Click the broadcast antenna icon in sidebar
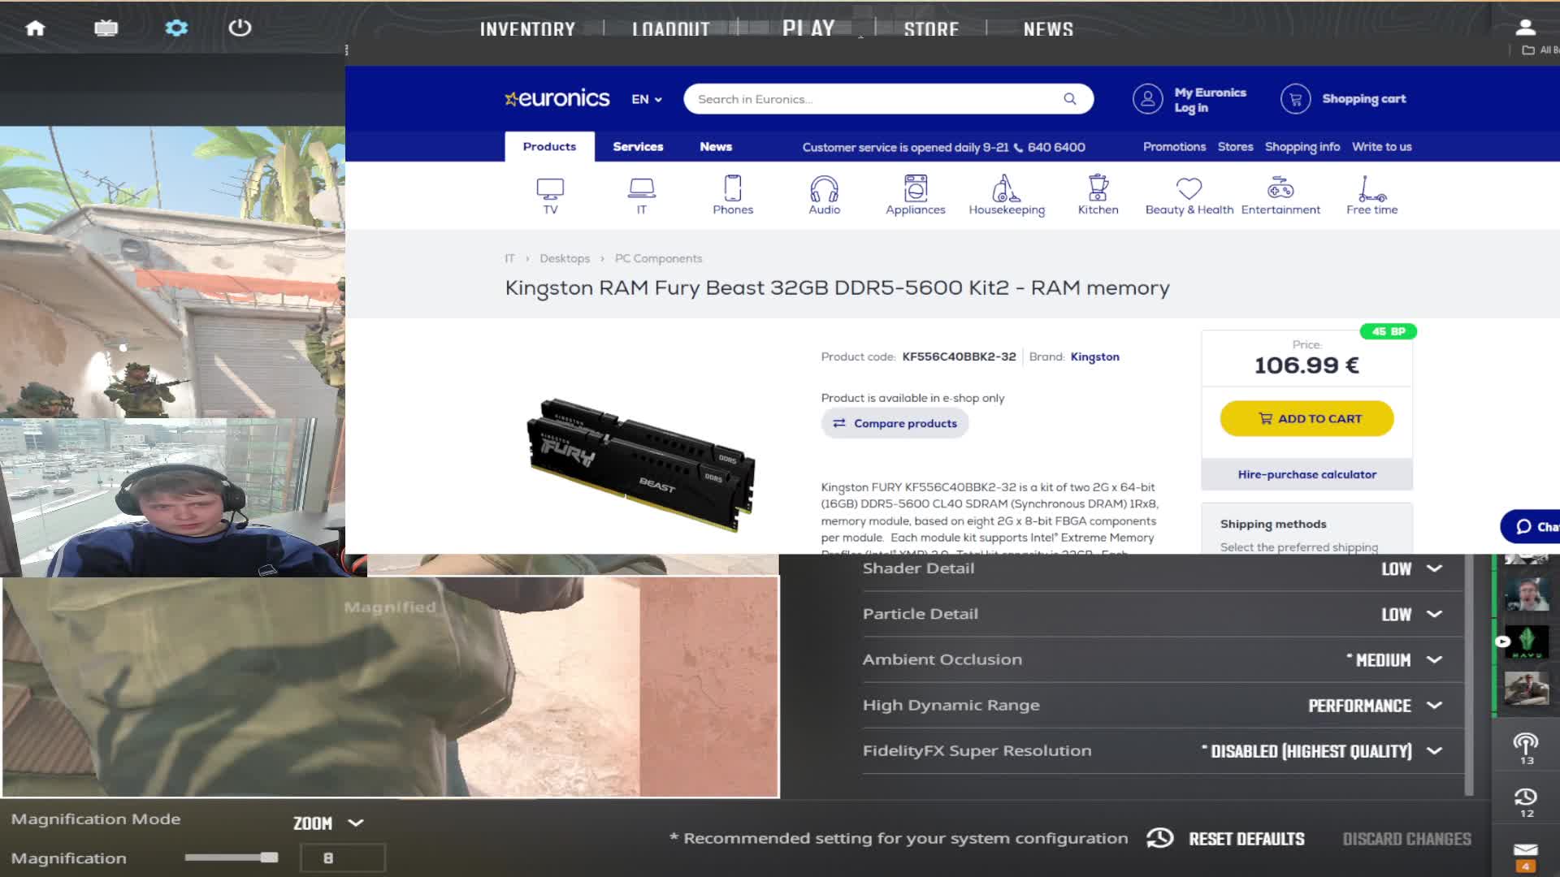The width and height of the screenshot is (1560, 877). [x=1525, y=742]
